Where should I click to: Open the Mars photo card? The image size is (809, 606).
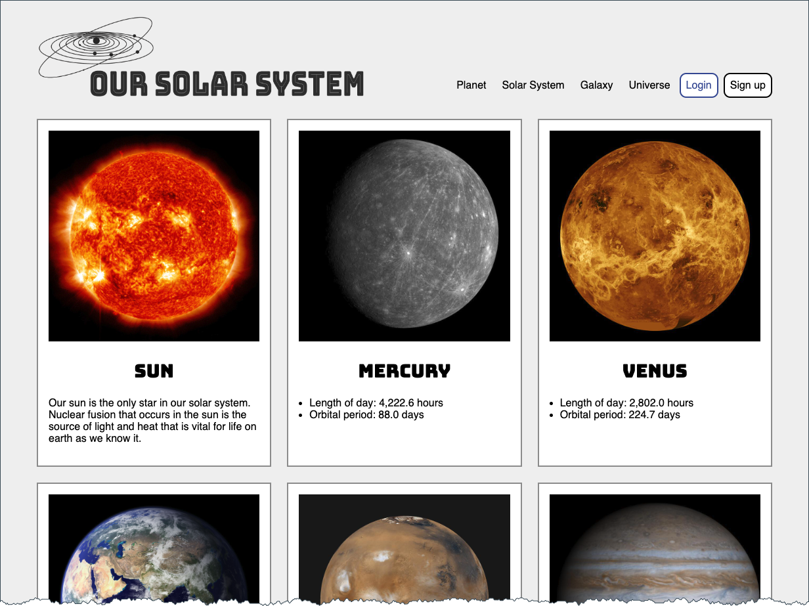404,548
